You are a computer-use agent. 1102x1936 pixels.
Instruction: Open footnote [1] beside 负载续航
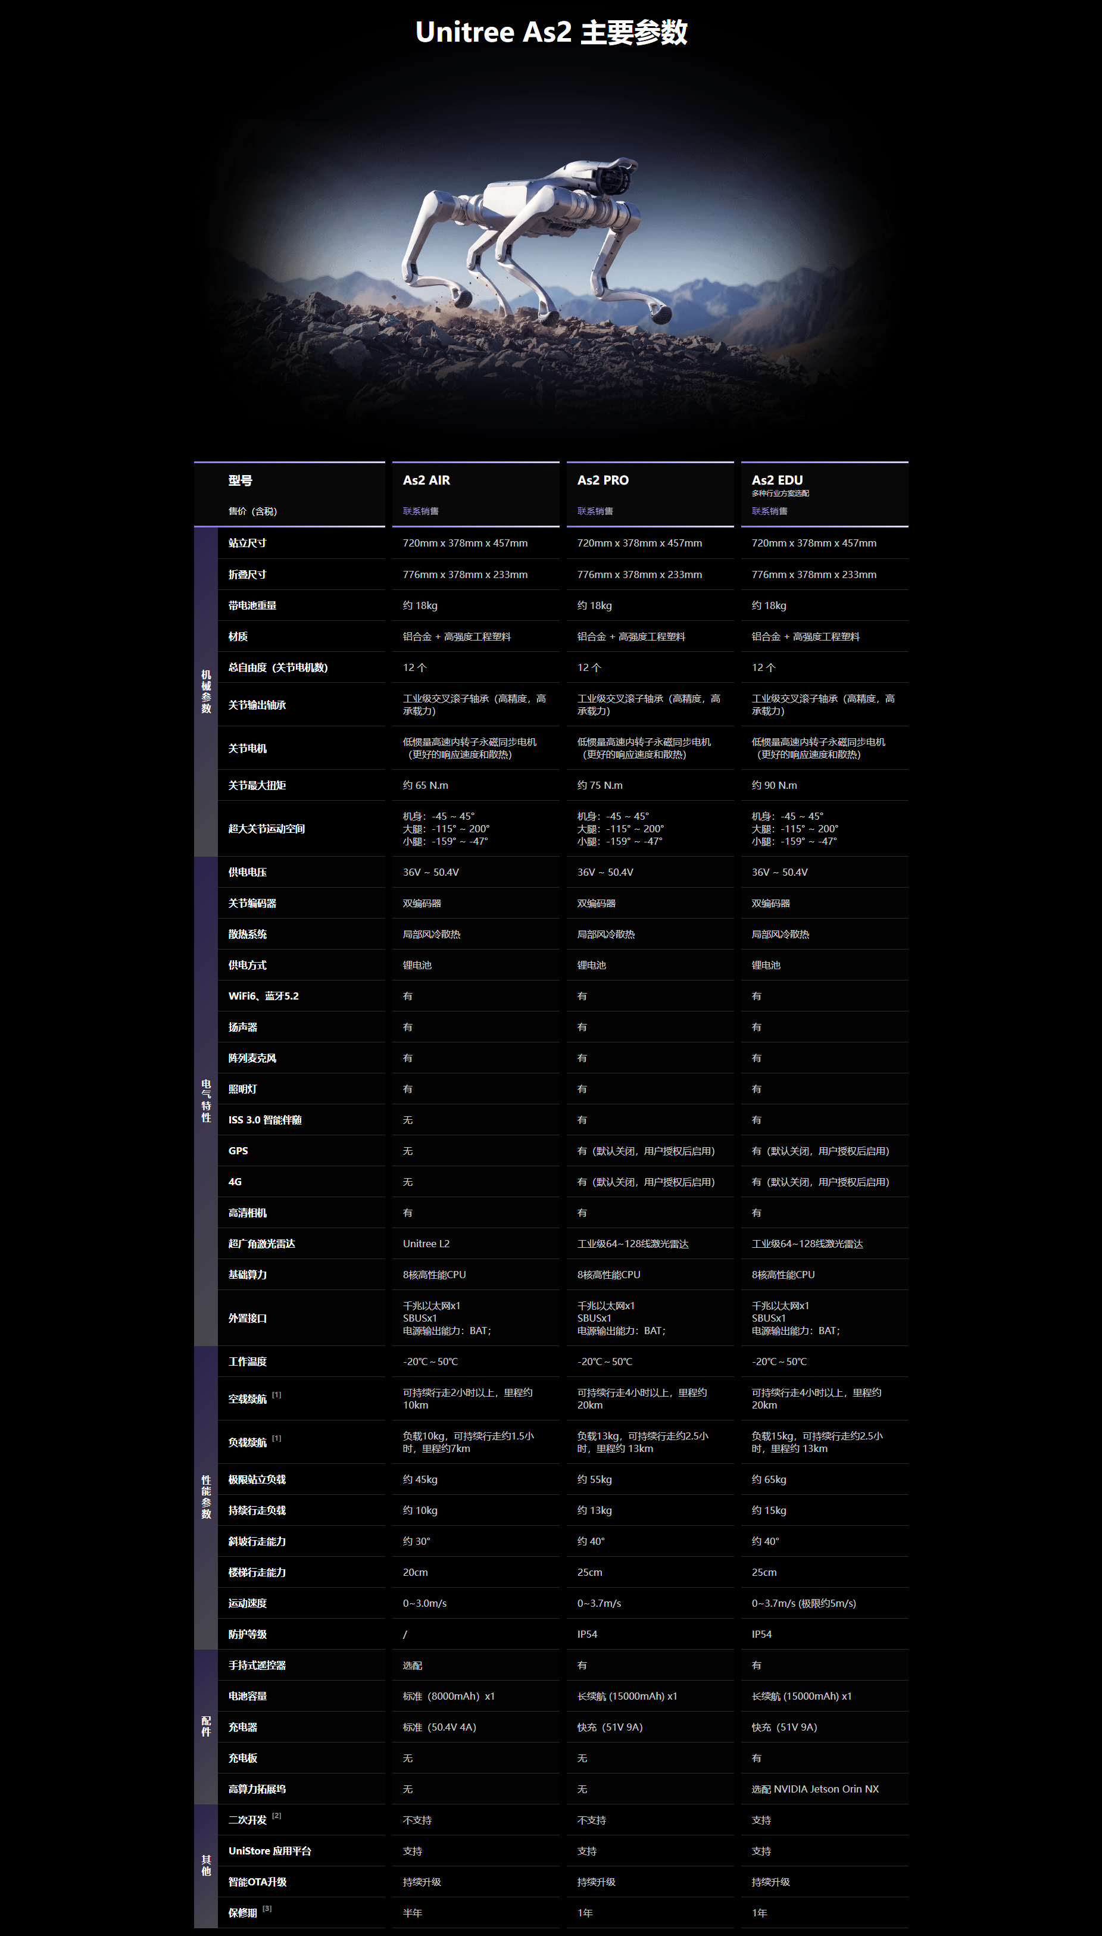pyautogui.click(x=276, y=1438)
